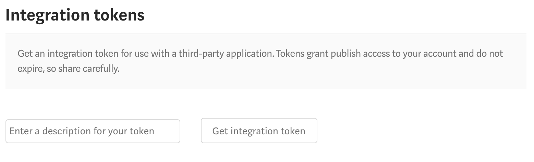534x162 pixels.
Task: Click the words 'your account' in description
Action: (x=430, y=54)
